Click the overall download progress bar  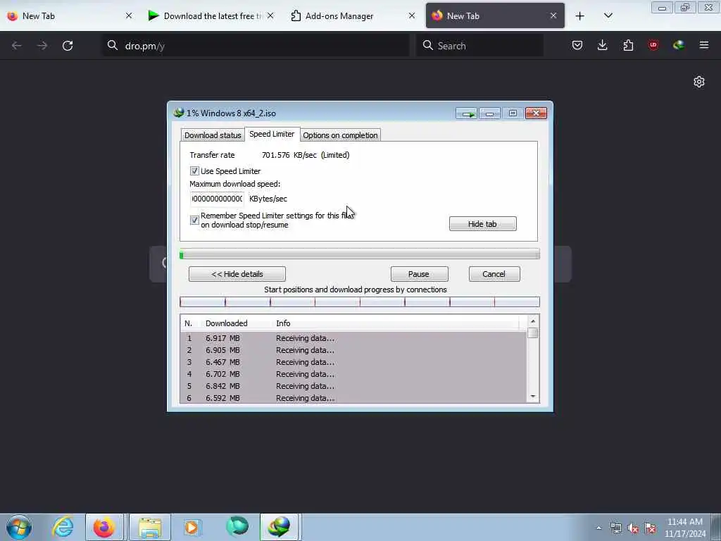[360, 254]
